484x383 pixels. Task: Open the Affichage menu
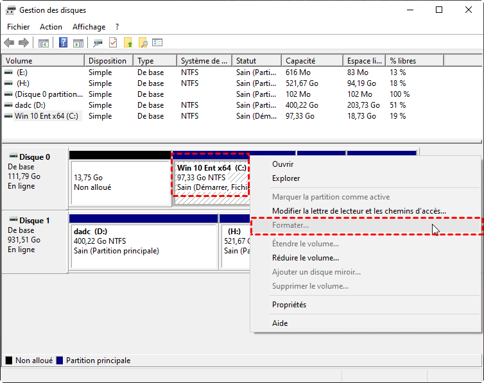89,27
